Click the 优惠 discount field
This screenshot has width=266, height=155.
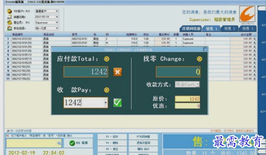[187, 106]
